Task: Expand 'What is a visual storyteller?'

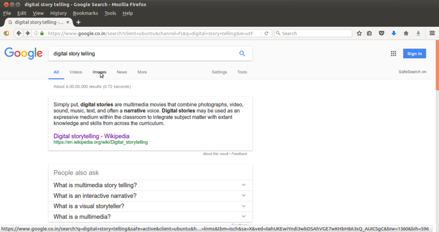Action: coord(150,206)
